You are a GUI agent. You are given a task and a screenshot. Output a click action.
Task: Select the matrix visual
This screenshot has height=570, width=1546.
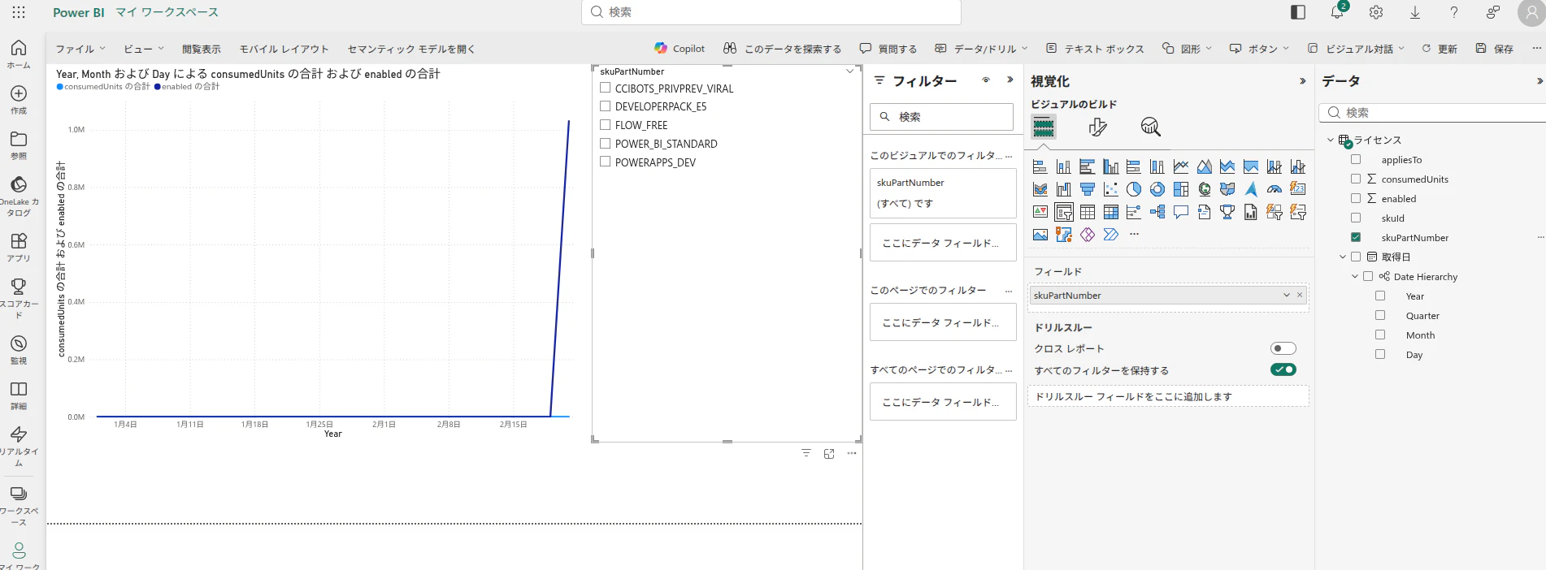tap(1110, 212)
